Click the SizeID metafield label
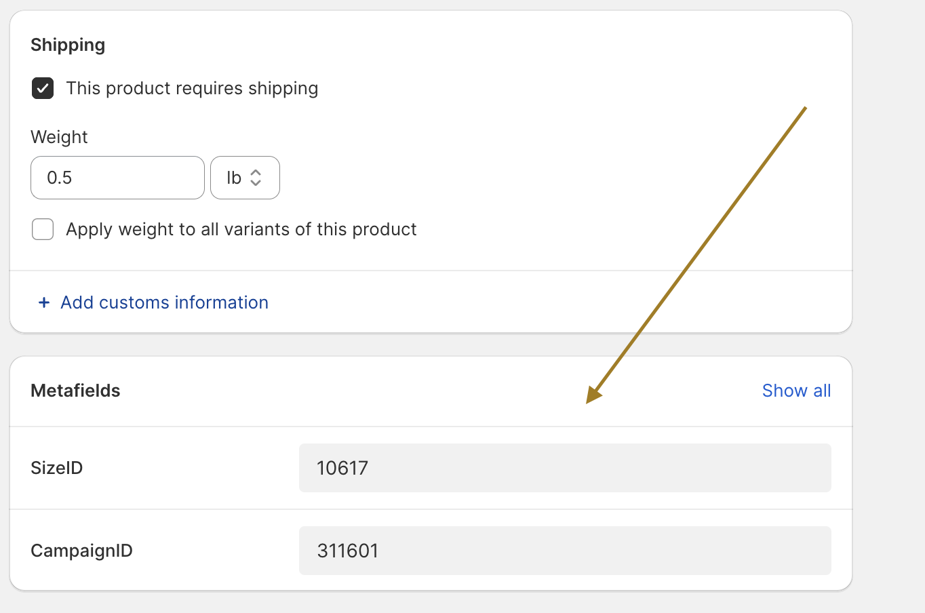The height and width of the screenshot is (613, 925). tap(57, 468)
